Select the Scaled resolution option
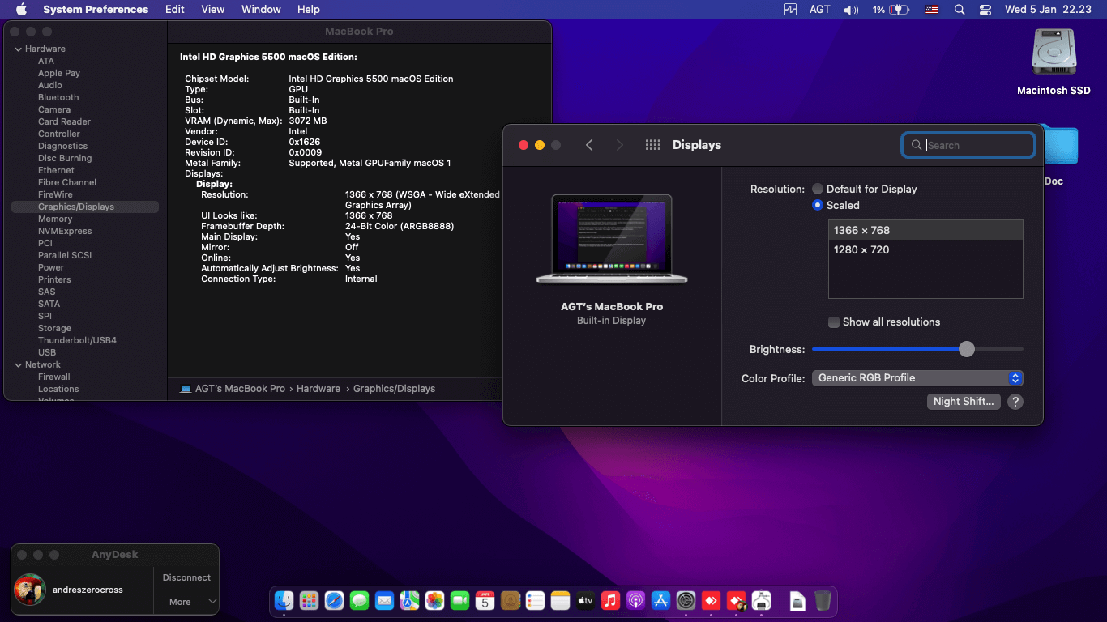 pyautogui.click(x=818, y=205)
